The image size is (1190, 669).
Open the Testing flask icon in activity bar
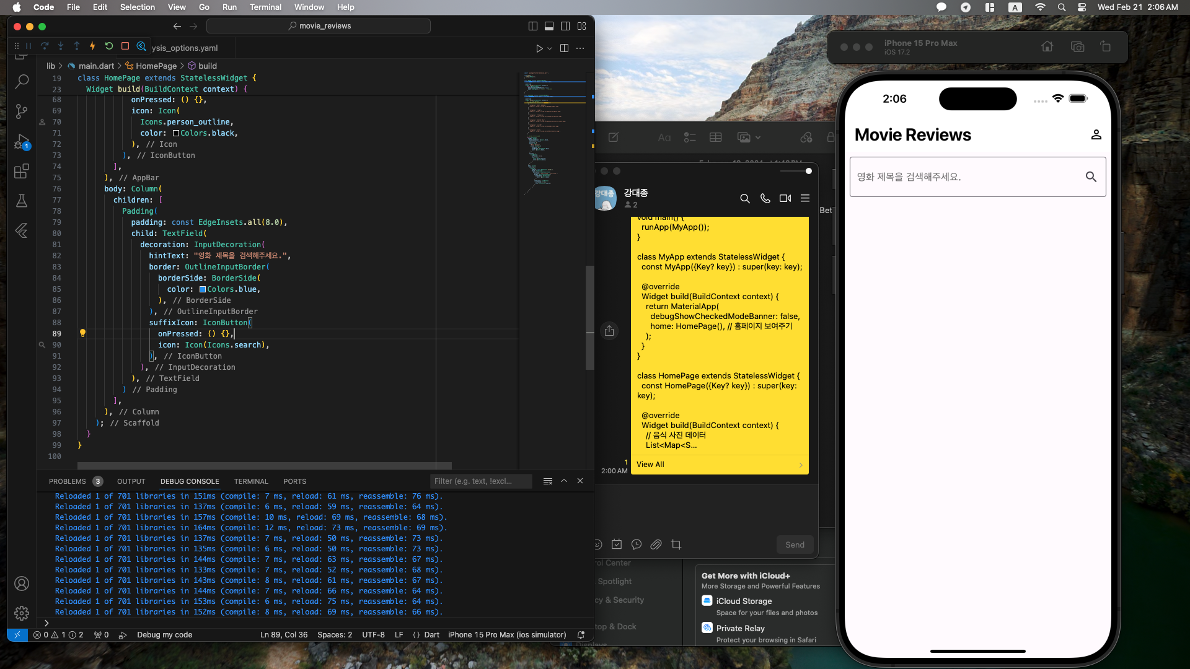pyautogui.click(x=22, y=201)
